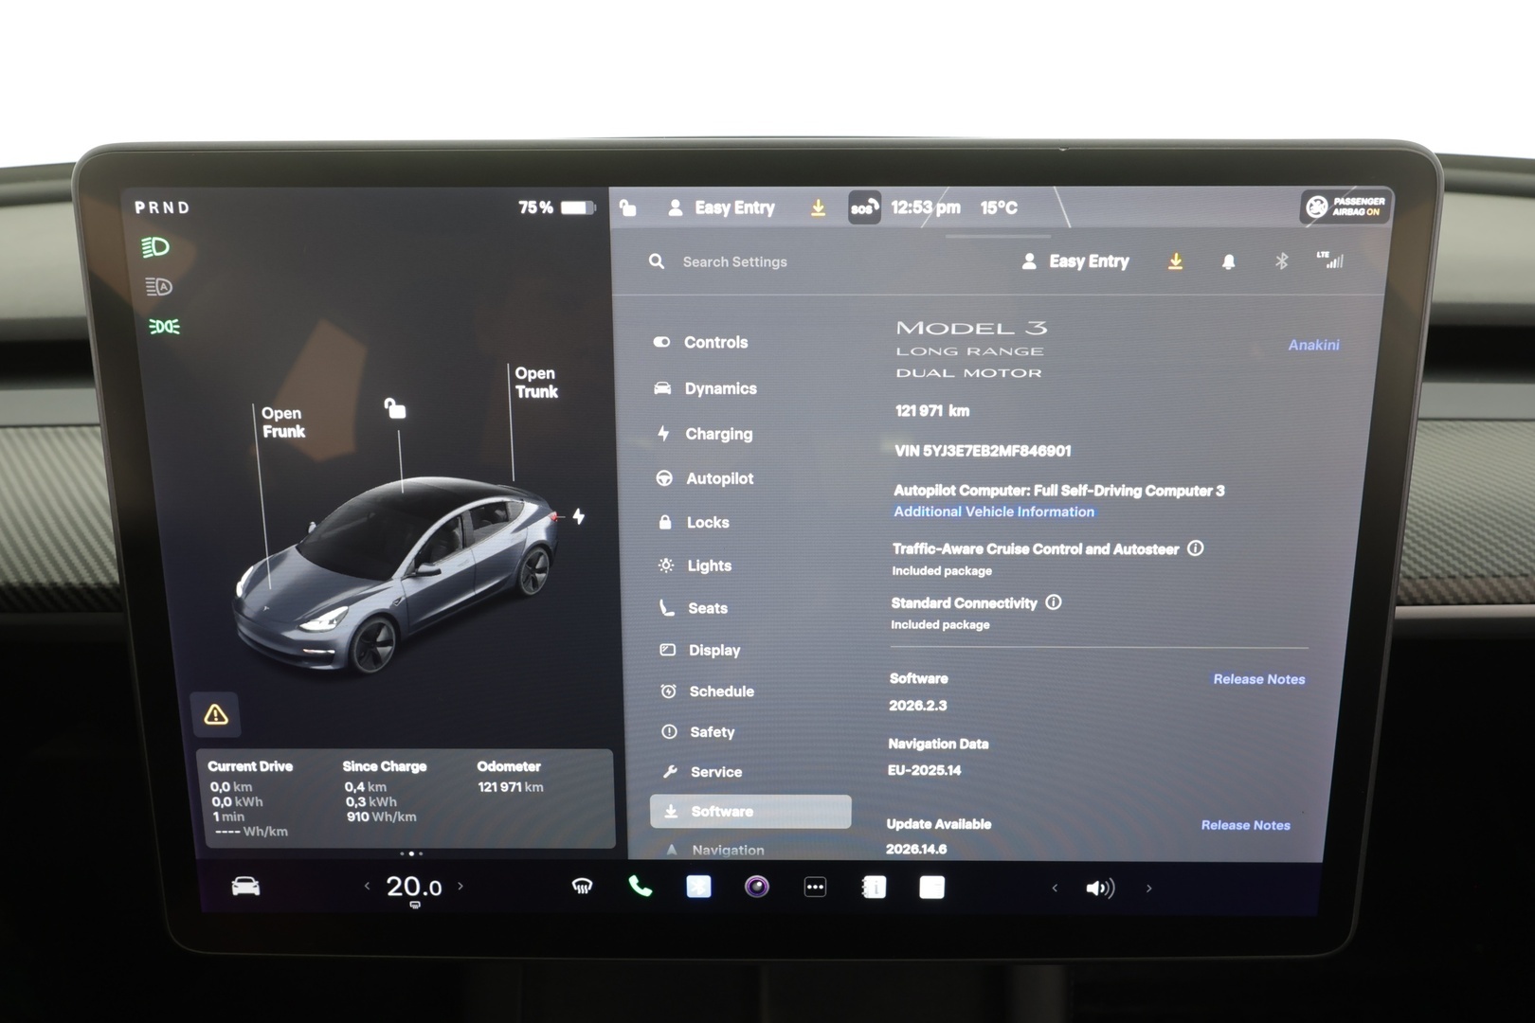
Task: Open Additional Vehicle Information link
Action: [994, 511]
